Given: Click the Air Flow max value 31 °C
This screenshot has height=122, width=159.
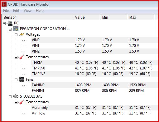Looking at the screenshot, I should coord(140,113).
